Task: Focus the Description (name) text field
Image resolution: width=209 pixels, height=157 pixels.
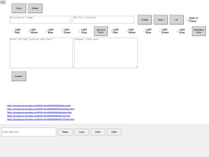Action: [40, 20]
